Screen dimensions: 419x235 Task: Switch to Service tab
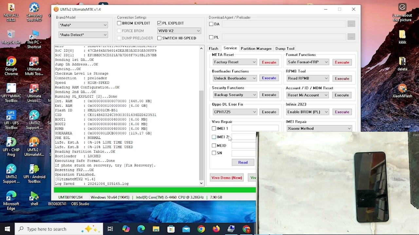coord(230,48)
